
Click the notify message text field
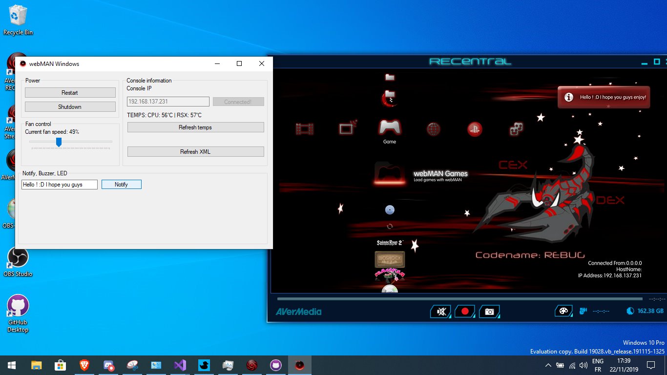pos(60,185)
